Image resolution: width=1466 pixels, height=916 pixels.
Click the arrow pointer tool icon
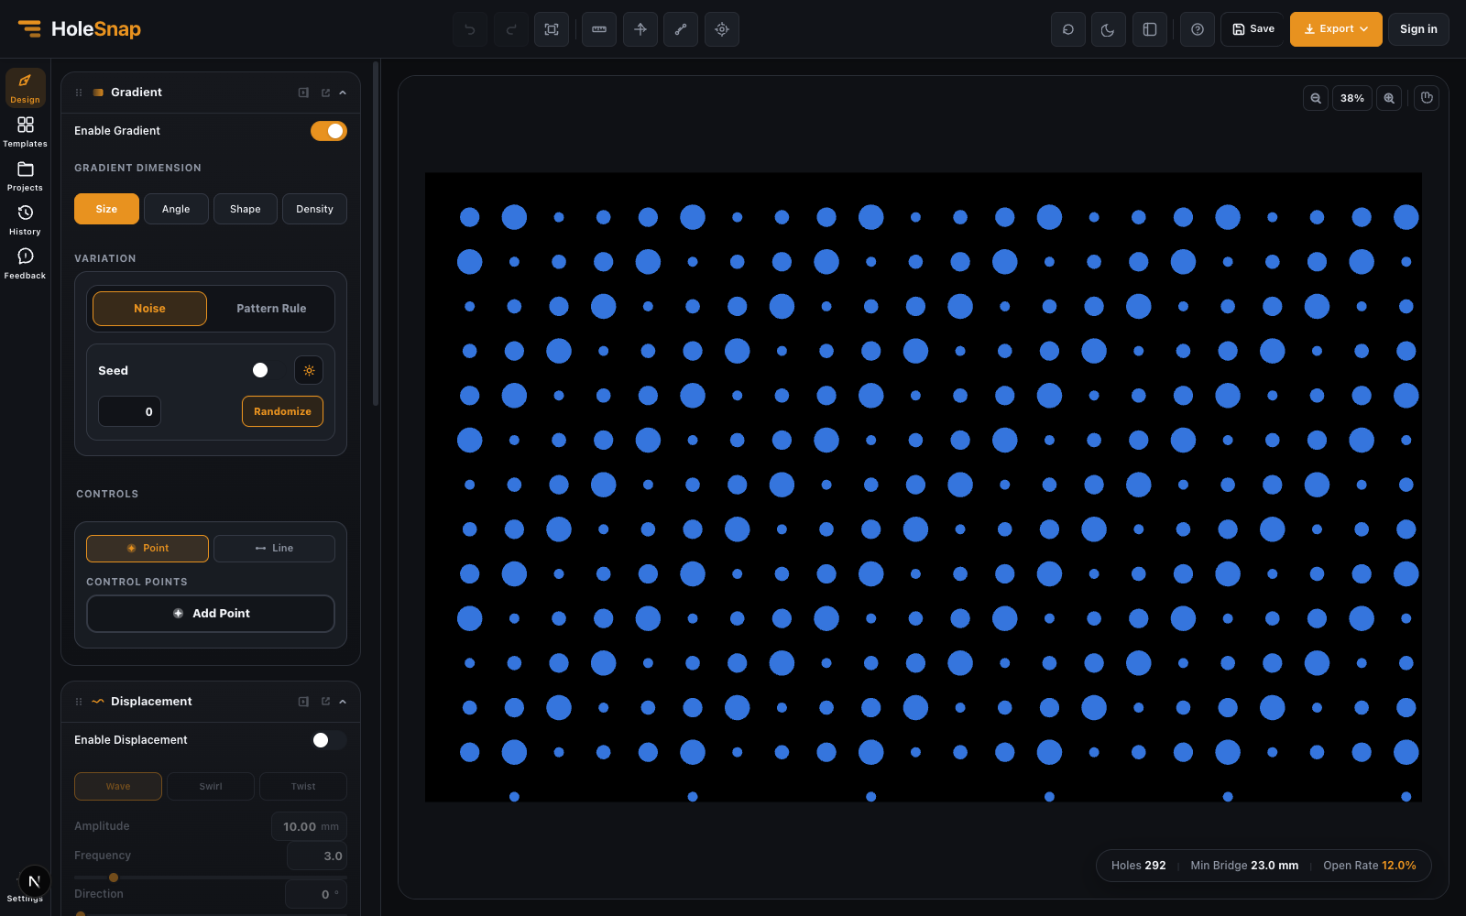point(640,29)
